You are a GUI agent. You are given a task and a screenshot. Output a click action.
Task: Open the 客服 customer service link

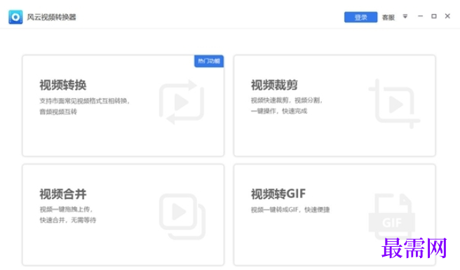[x=388, y=18]
